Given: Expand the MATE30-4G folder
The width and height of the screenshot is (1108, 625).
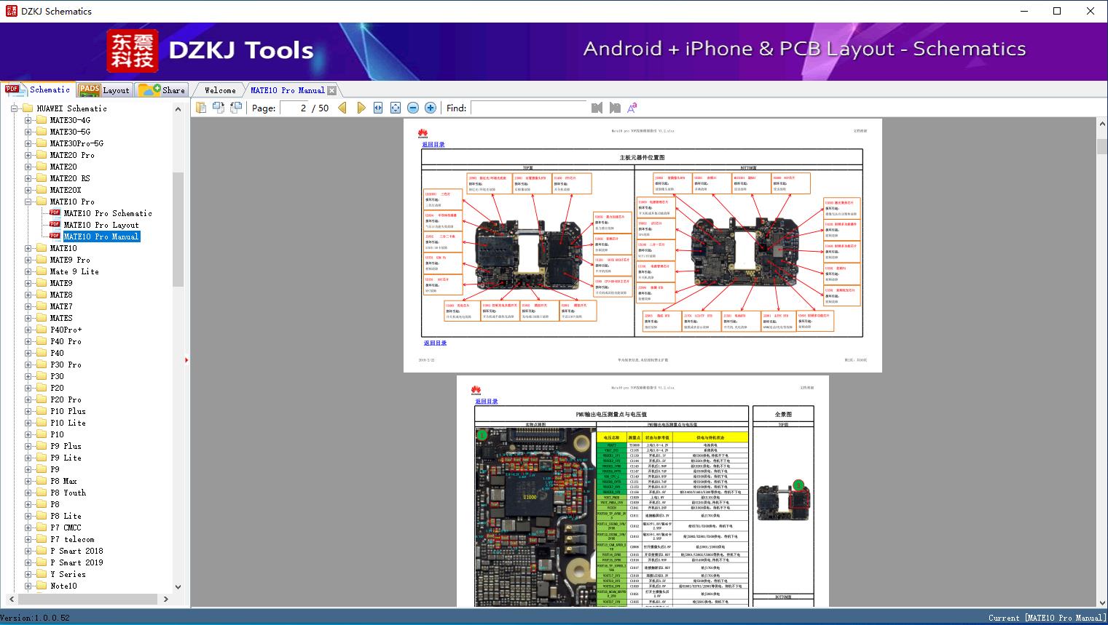Looking at the screenshot, I should coord(28,120).
